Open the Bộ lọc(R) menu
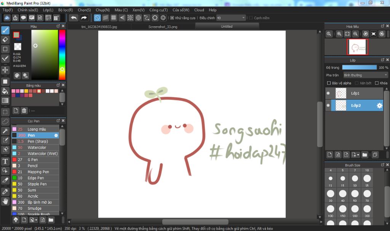Screen dimensions: 390x231 point(66,10)
